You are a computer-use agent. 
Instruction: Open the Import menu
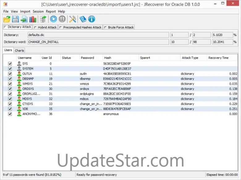tap(25, 11)
